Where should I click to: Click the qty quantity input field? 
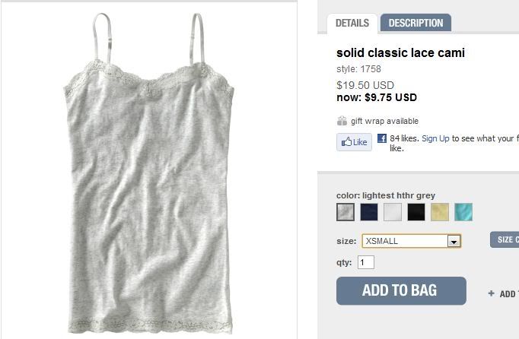click(x=366, y=262)
